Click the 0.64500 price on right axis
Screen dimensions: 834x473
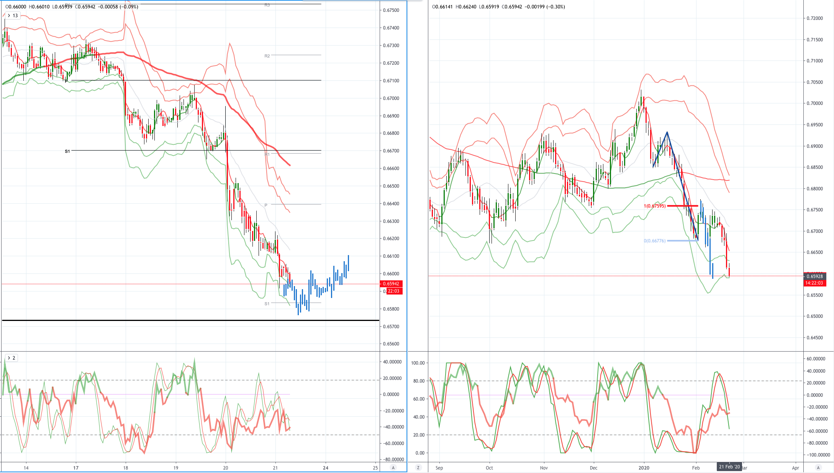pos(815,338)
